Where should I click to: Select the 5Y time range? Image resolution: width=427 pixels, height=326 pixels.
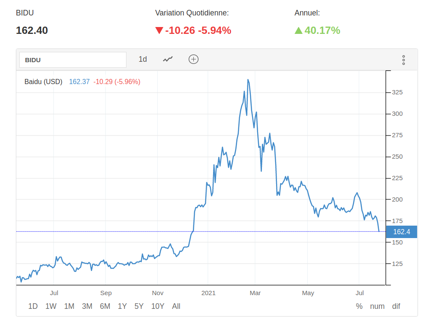(x=139, y=306)
